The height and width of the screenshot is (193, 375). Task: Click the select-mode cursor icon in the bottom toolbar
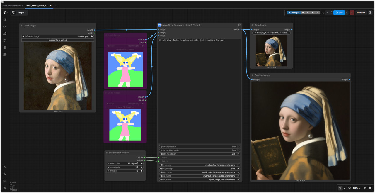340,188
